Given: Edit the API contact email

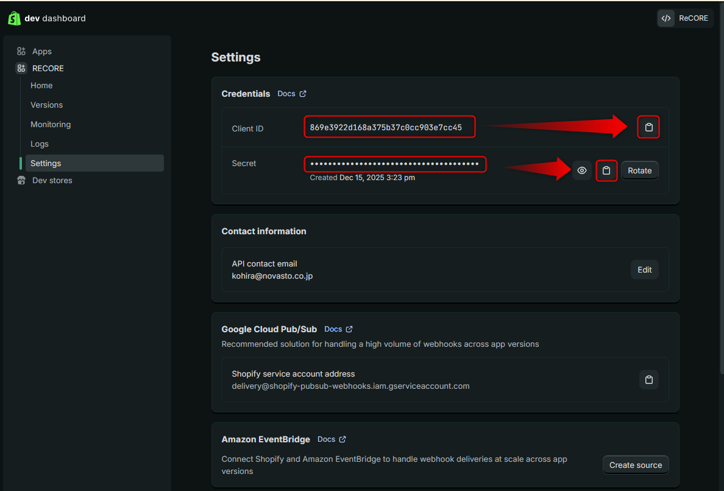Looking at the screenshot, I should click(644, 270).
